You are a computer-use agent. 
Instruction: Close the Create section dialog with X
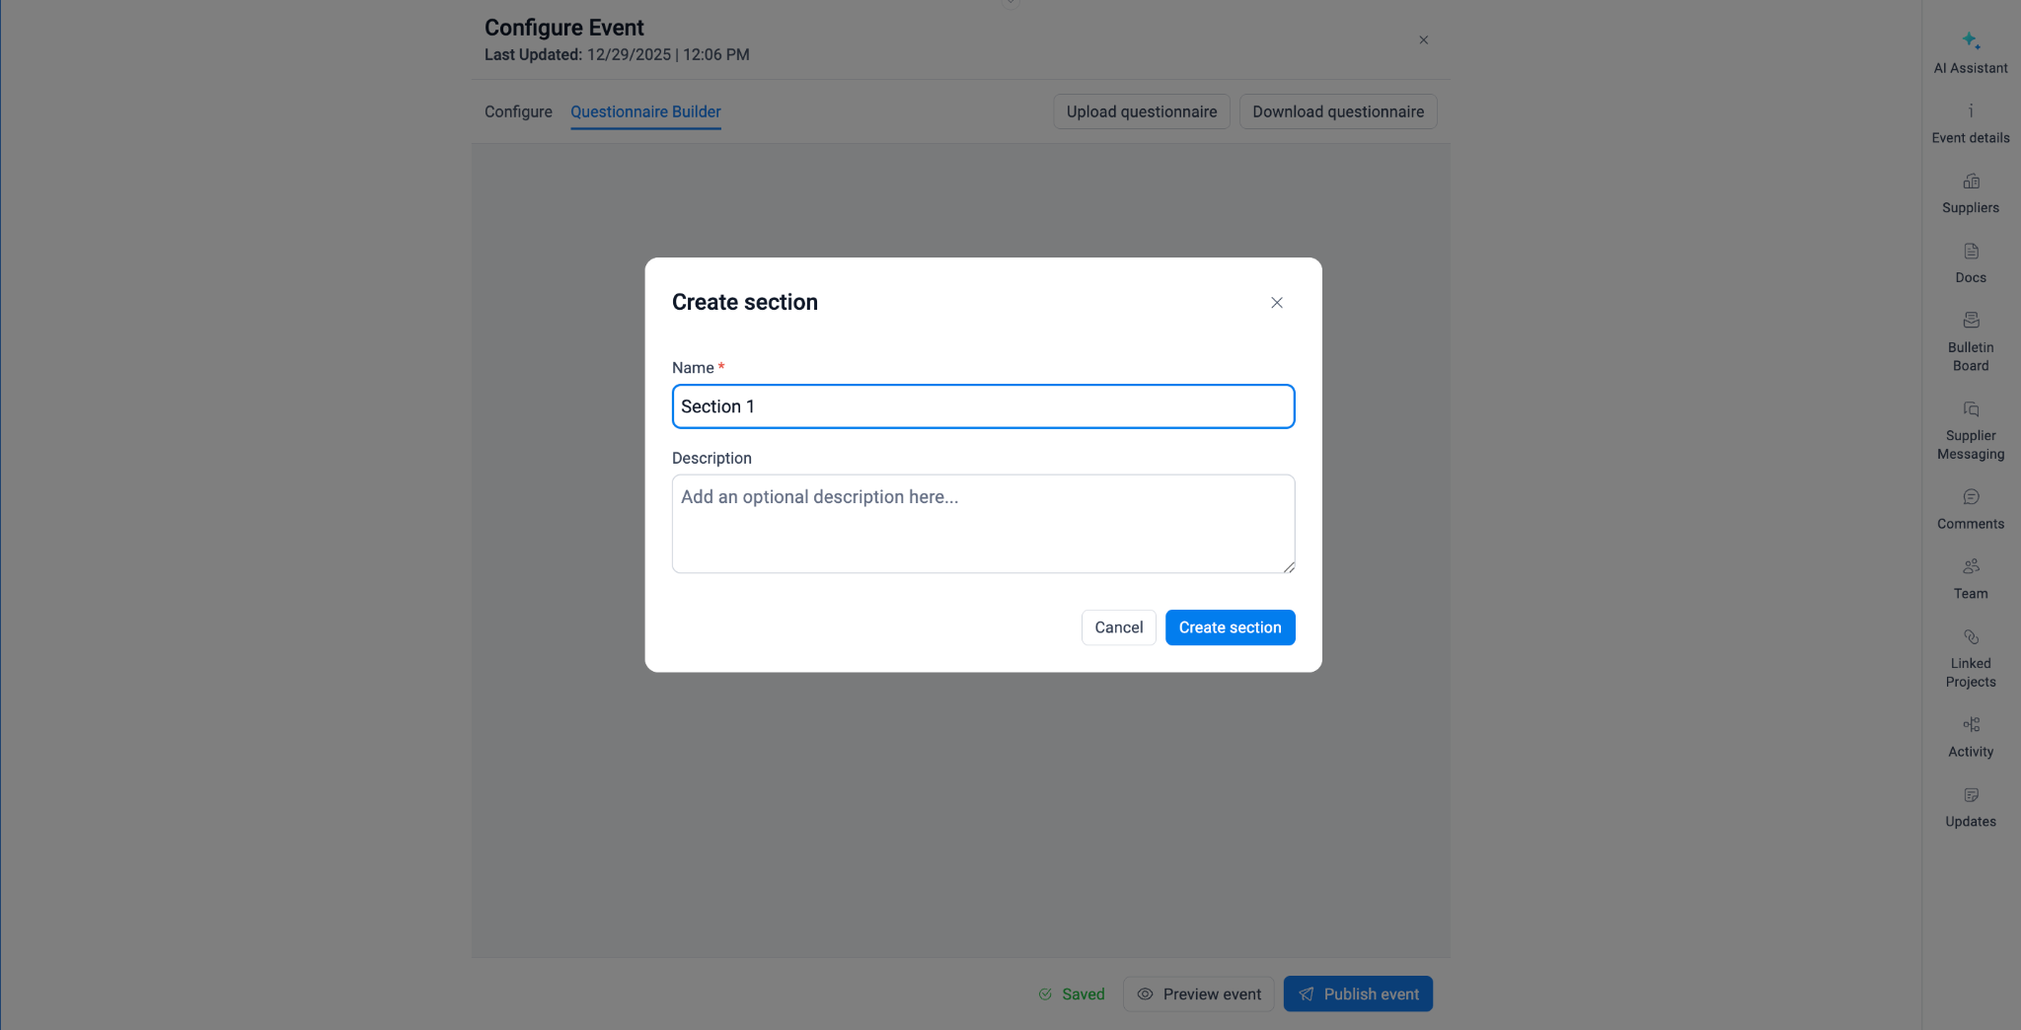coord(1276,303)
